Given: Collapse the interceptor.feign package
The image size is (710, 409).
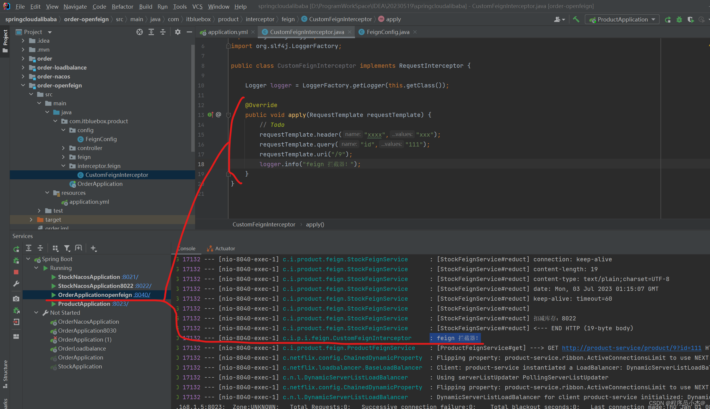Looking at the screenshot, I should [x=63, y=166].
